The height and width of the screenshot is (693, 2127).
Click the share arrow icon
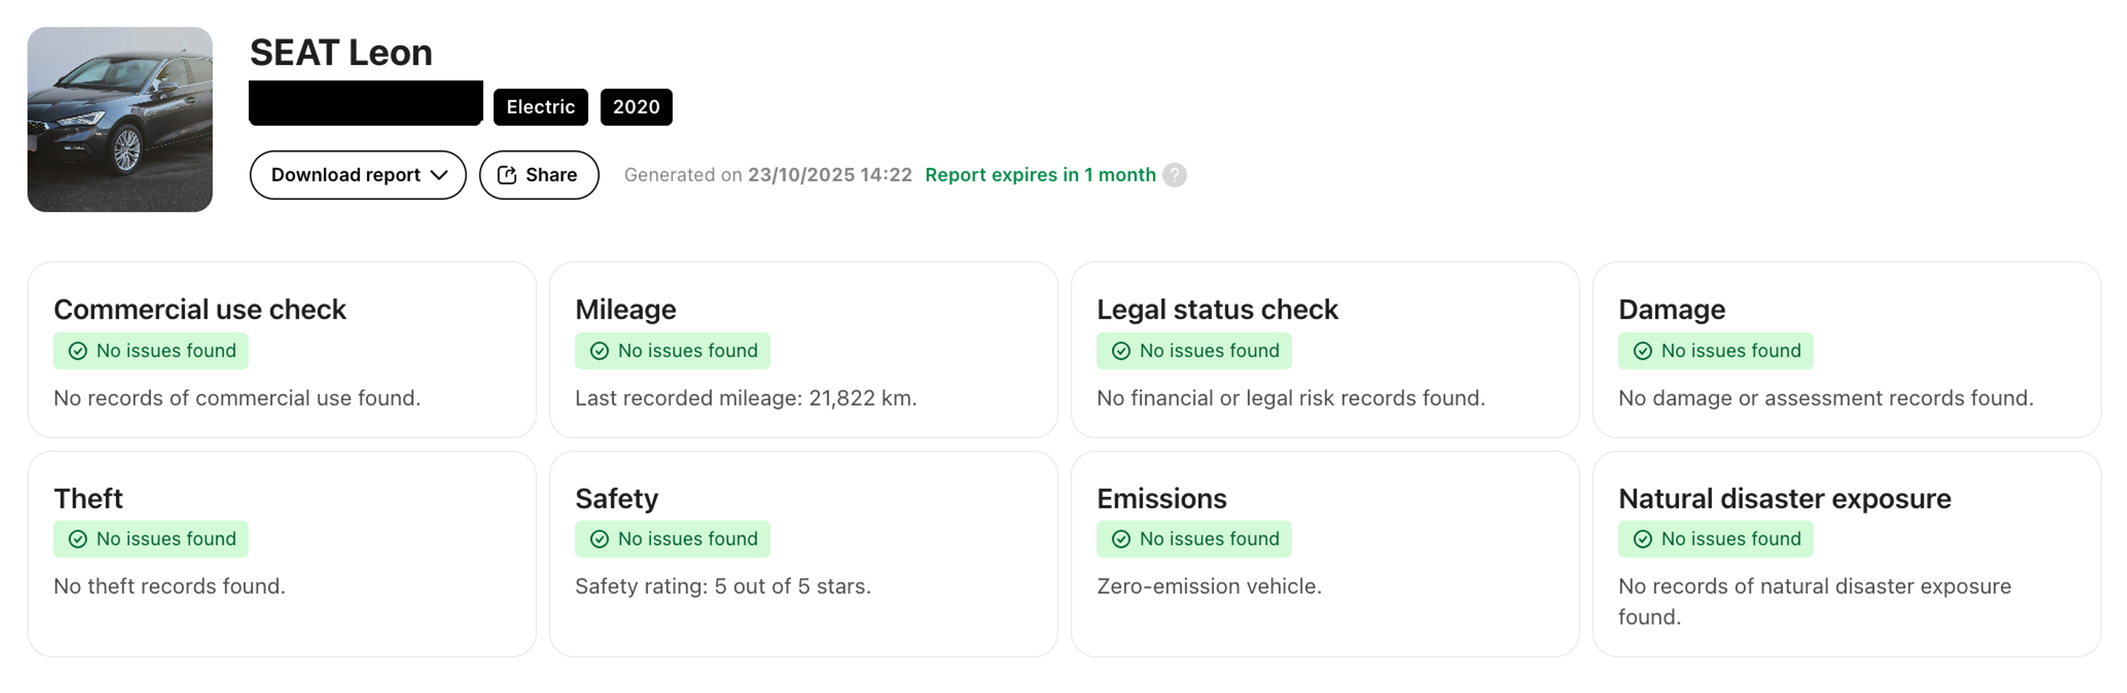point(507,175)
